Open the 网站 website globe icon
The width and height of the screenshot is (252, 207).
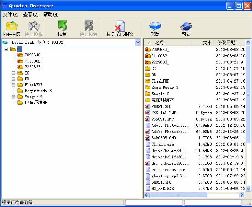(186, 26)
